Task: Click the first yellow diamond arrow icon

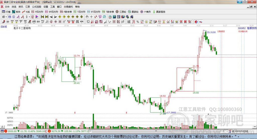Action: (60, 17)
